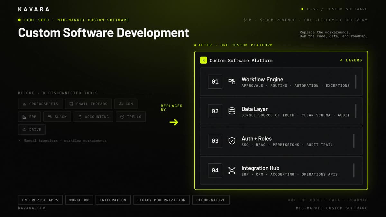
Task: Click the KAVARA.DEV link
Action: click(x=32, y=208)
